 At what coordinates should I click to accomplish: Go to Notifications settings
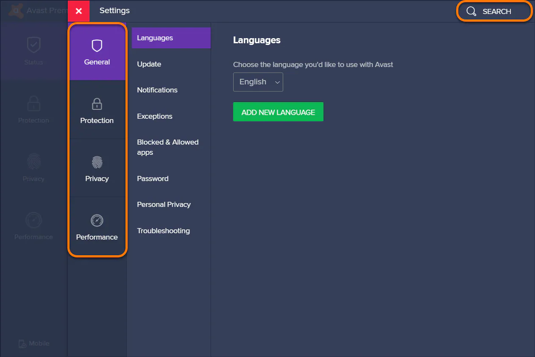(157, 90)
